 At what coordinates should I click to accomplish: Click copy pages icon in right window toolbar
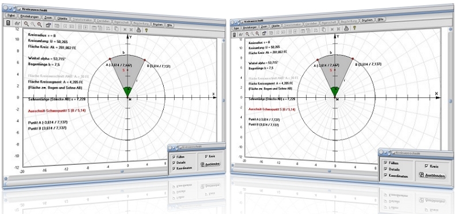pyautogui.click(x=324, y=30)
